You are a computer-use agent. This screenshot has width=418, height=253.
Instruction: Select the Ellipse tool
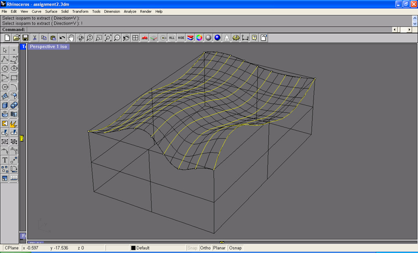(x=14, y=68)
